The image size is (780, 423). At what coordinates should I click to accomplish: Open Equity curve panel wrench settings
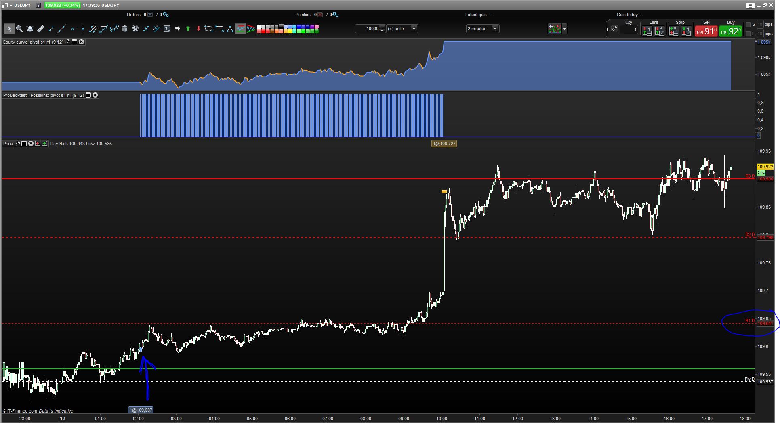point(67,42)
